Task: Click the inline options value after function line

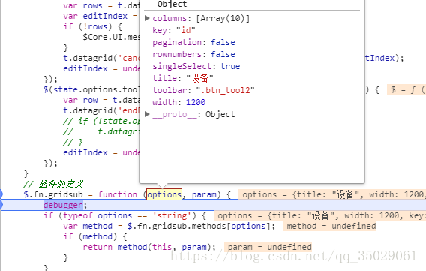Action: click(x=332, y=194)
